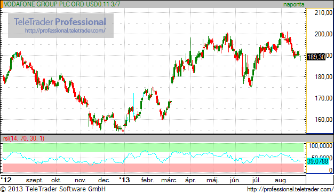Screen dimensions: 334x194
Task: Click the máj. month label
Action: tap(213, 180)
